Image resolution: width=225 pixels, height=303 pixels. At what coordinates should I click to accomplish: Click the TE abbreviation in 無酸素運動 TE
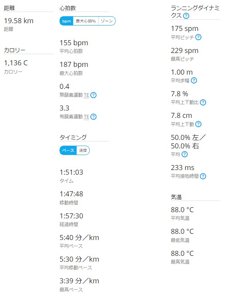coord(87,95)
